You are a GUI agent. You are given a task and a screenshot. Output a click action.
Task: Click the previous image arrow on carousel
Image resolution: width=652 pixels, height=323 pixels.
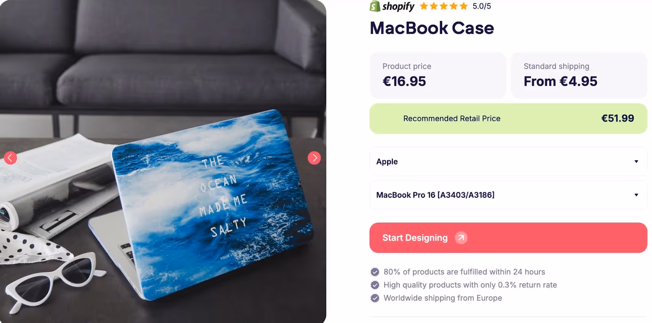point(11,158)
